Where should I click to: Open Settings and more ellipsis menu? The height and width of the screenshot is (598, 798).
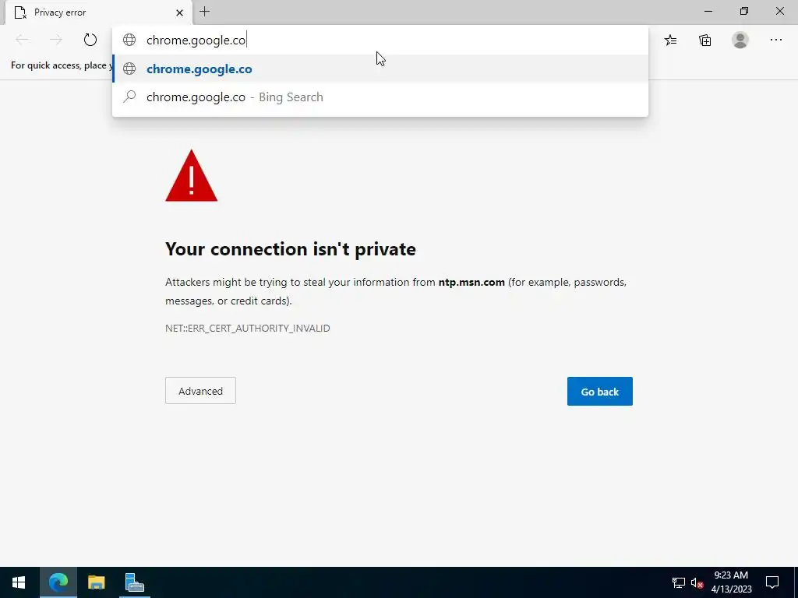pyautogui.click(x=775, y=40)
